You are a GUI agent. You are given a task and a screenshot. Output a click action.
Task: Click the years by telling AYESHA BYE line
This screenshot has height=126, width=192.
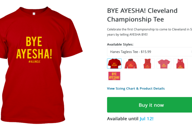[127, 35]
